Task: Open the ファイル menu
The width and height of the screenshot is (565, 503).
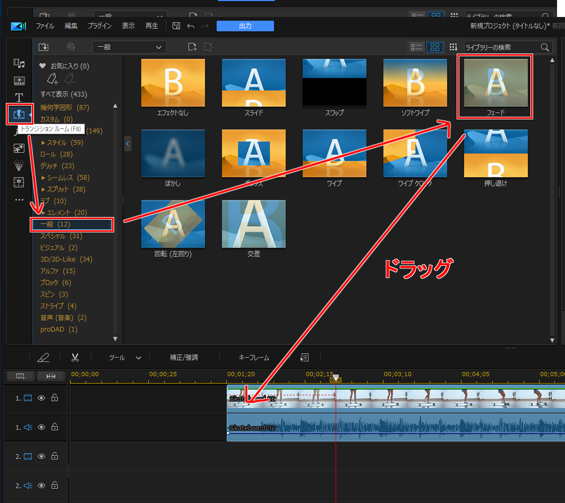Action: [45, 26]
